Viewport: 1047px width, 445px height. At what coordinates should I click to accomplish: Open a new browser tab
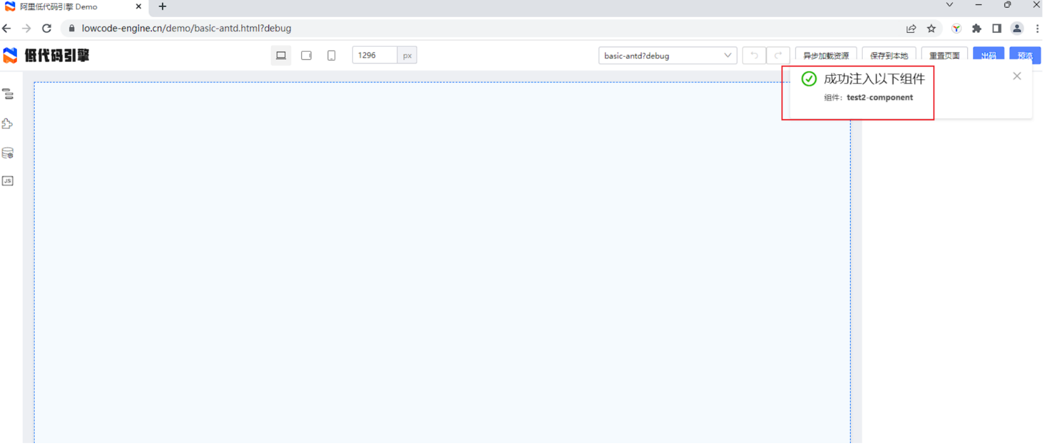pyautogui.click(x=163, y=7)
